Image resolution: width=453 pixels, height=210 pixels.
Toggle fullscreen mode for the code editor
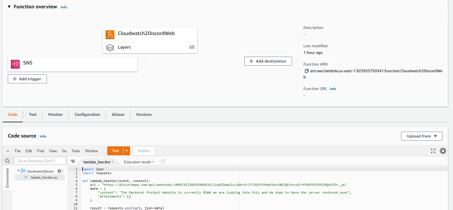pos(433,151)
